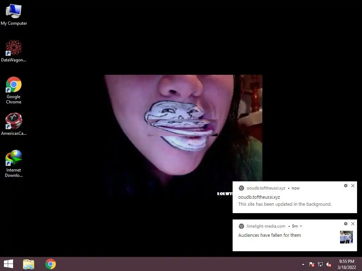Click 'This site has been updated' message
This screenshot has height=271, width=362.
[x=285, y=204]
